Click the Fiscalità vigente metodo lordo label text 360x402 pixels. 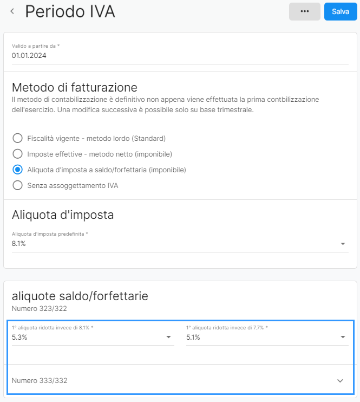pos(96,139)
